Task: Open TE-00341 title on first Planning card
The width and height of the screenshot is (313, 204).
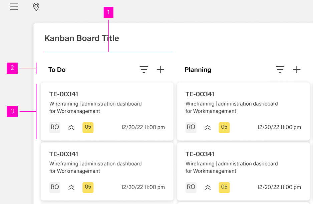Action: point(200,94)
